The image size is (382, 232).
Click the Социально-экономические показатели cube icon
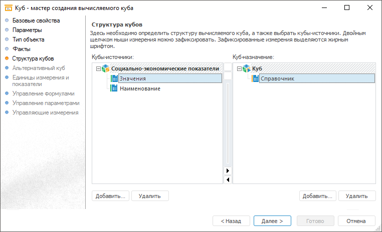pos(105,68)
